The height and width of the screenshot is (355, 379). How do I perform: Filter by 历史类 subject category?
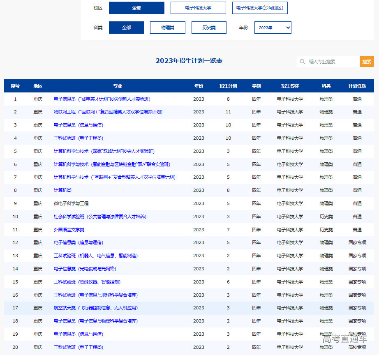[x=209, y=28]
